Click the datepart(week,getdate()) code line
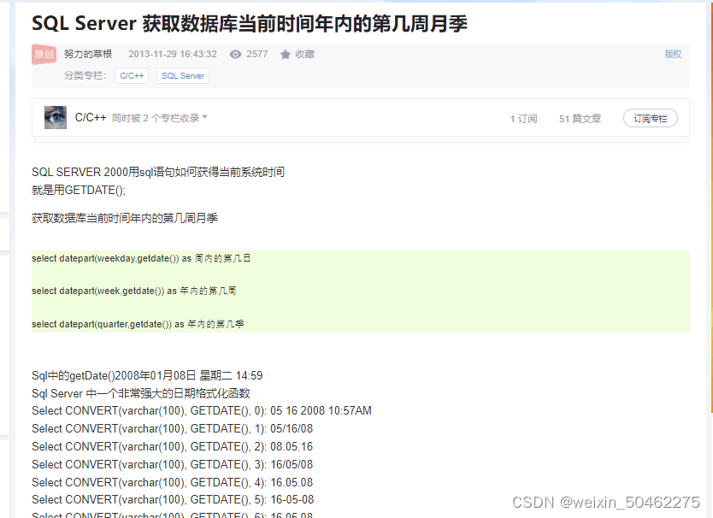This screenshot has width=713, height=518. coord(133,291)
